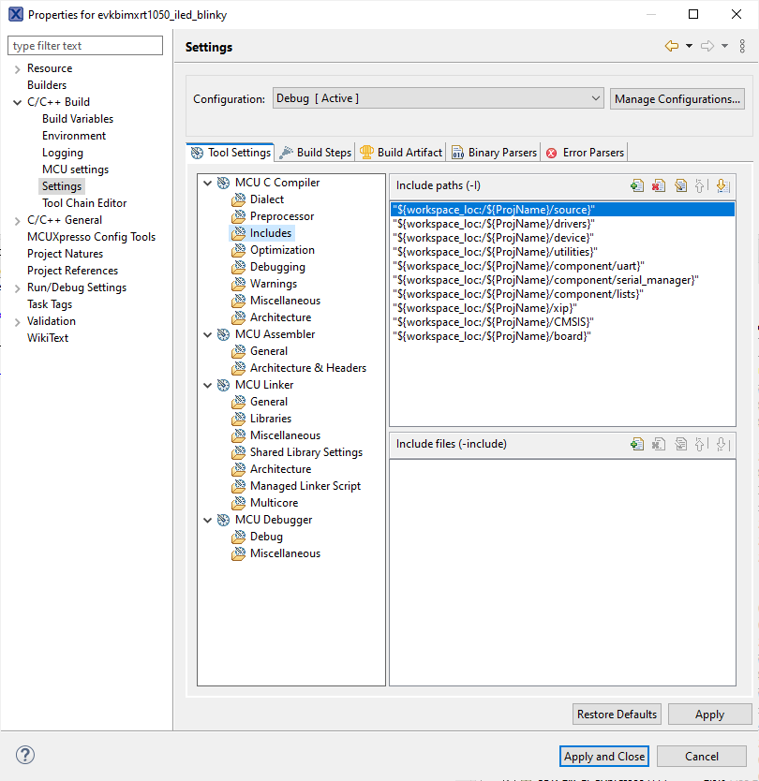Viewport: 759px width, 781px height.
Task: Open the Binary Parsers tab
Action: (495, 153)
